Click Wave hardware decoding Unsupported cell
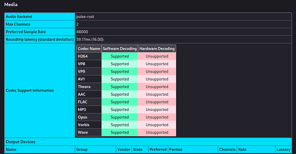 pyautogui.click(x=157, y=132)
